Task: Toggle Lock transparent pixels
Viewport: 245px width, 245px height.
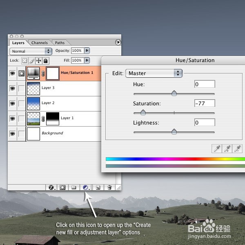Action: point(24,60)
